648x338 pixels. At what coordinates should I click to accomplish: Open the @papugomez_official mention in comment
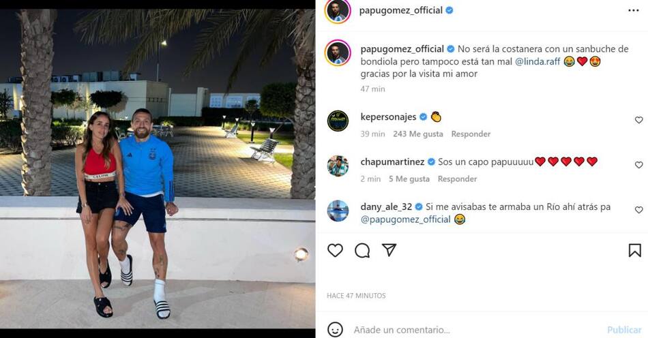tap(405, 219)
